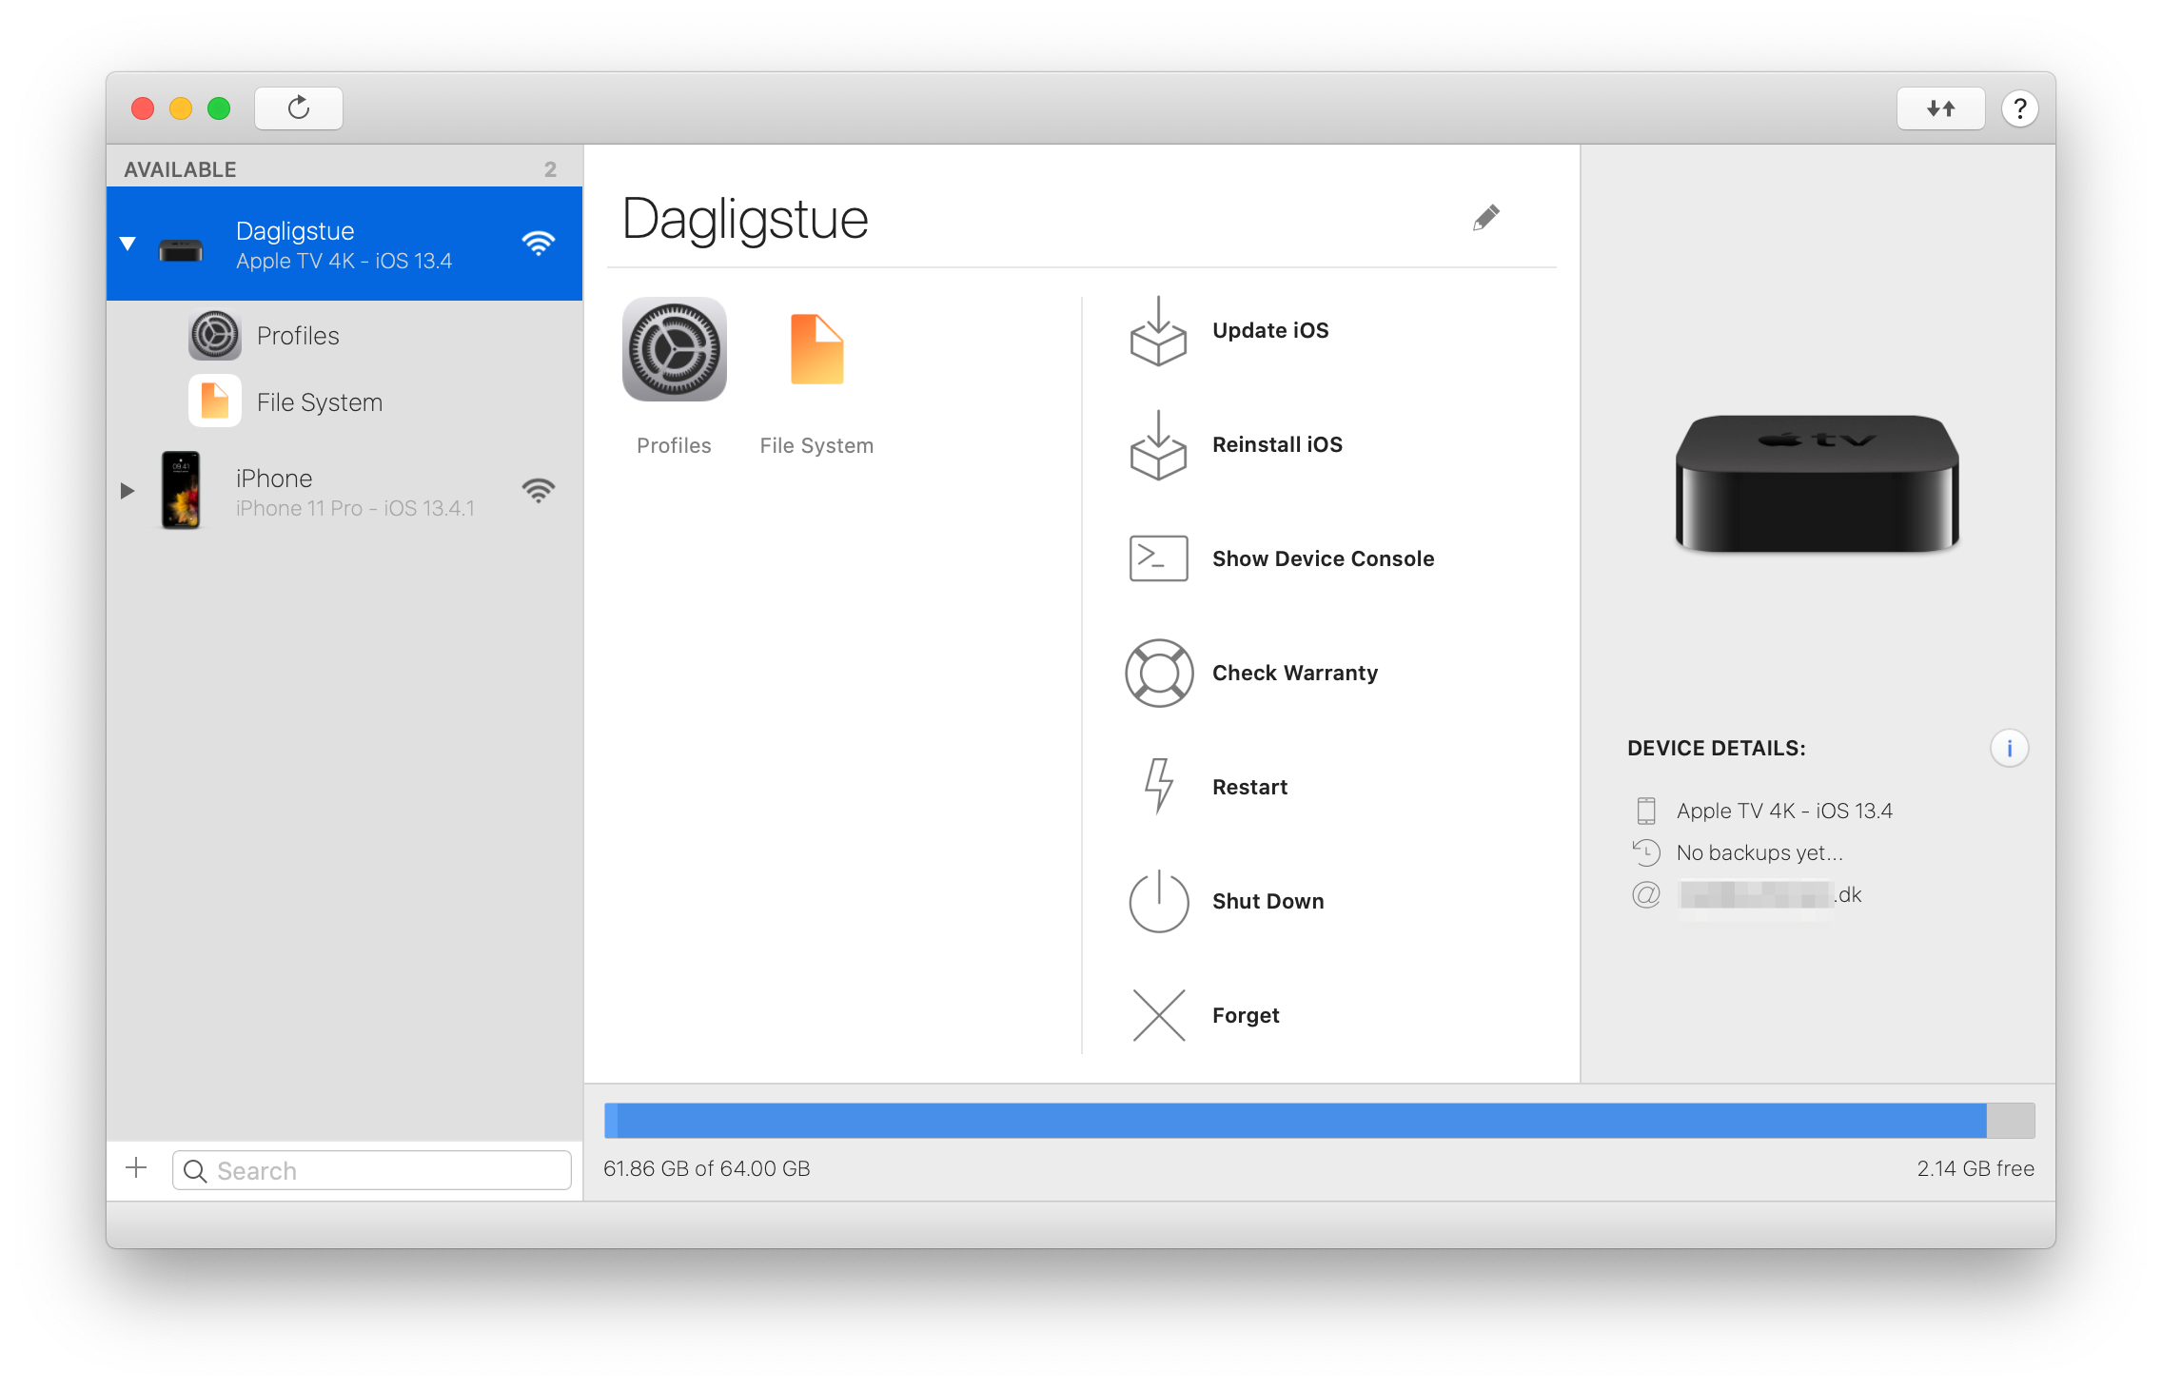The height and width of the screenshot is (1389, 2162).
Task: Click the device details info icon
Action: (x=2009, y=749)
